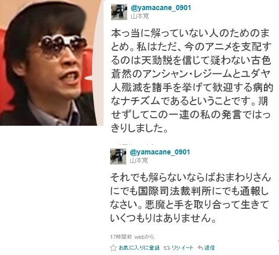Open the first @yamacane_0901 username link
Image resolution: width=279 pixels, height=255 pixels.
[x=161, y=8]
